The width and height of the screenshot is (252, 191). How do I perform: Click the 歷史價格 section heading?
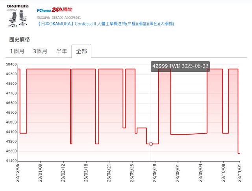click(19, 39)
